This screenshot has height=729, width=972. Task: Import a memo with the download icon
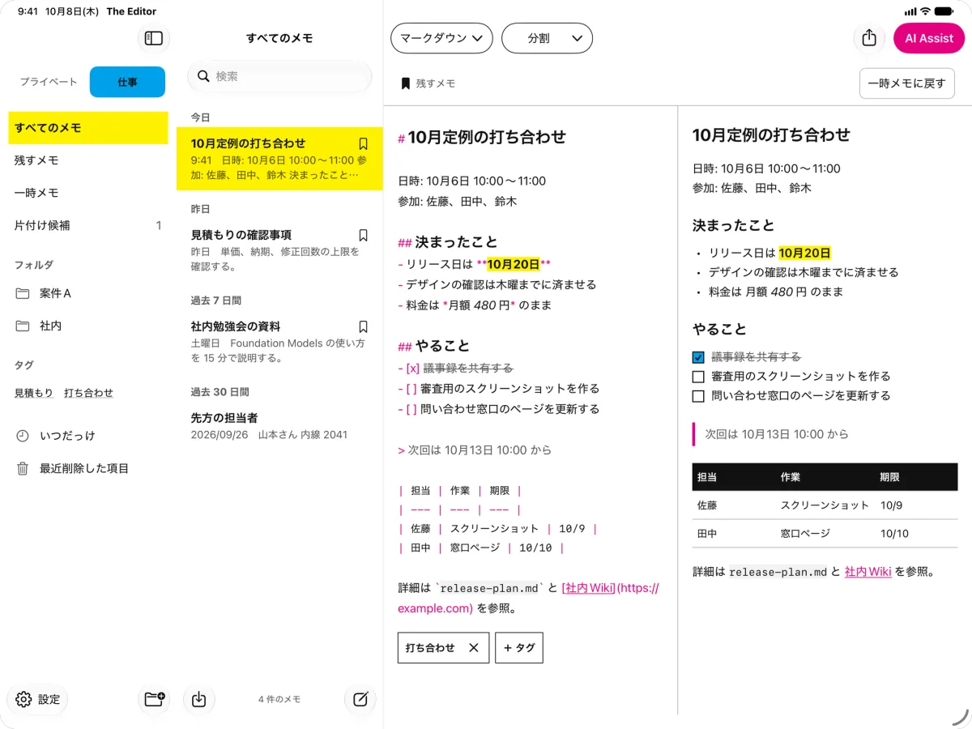(198, 699)
